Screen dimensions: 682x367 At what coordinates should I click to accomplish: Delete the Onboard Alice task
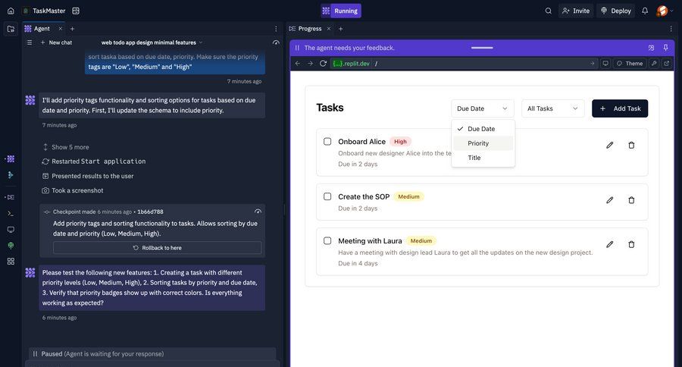pos(631,145)
